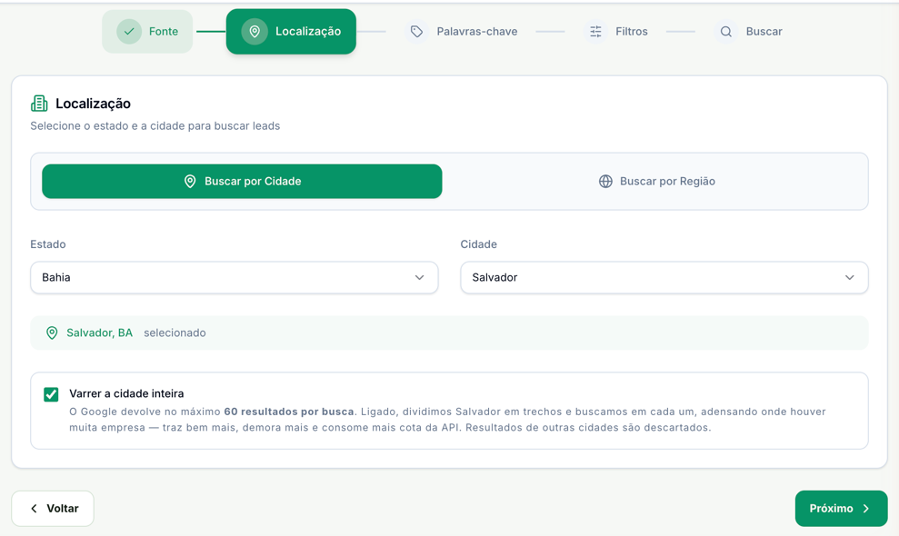Screen dimensions: 899x536
Task: Click the map pin icon on Localização step
Action: (255, 32)
